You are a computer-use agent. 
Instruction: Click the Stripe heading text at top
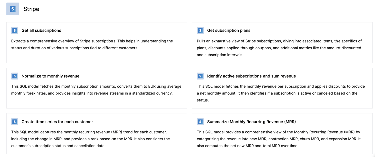pos(31,9)
